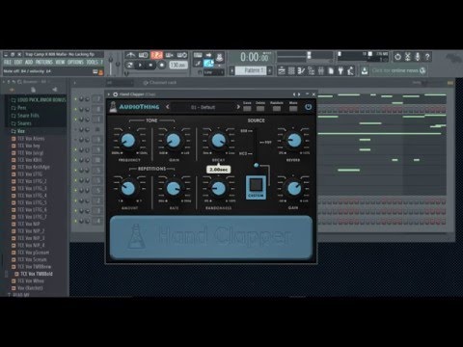
Task: Click the Random preset button
Action: point(277,109)
